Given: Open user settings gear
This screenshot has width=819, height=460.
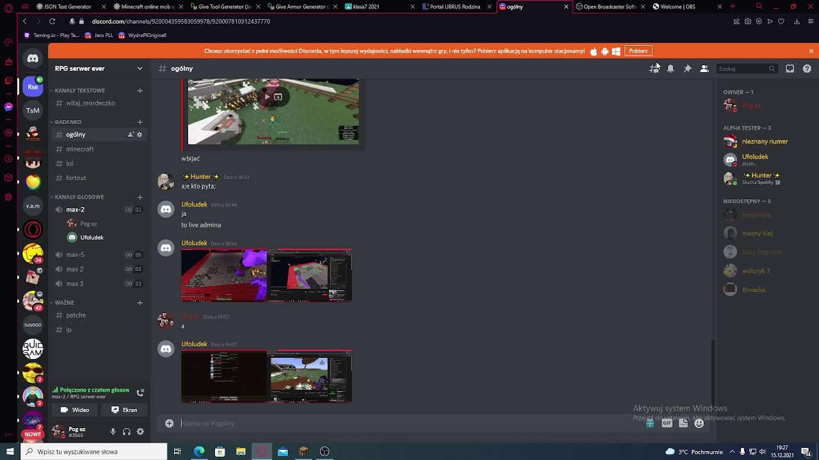Looking at the screenshot, I should point(140,432).
